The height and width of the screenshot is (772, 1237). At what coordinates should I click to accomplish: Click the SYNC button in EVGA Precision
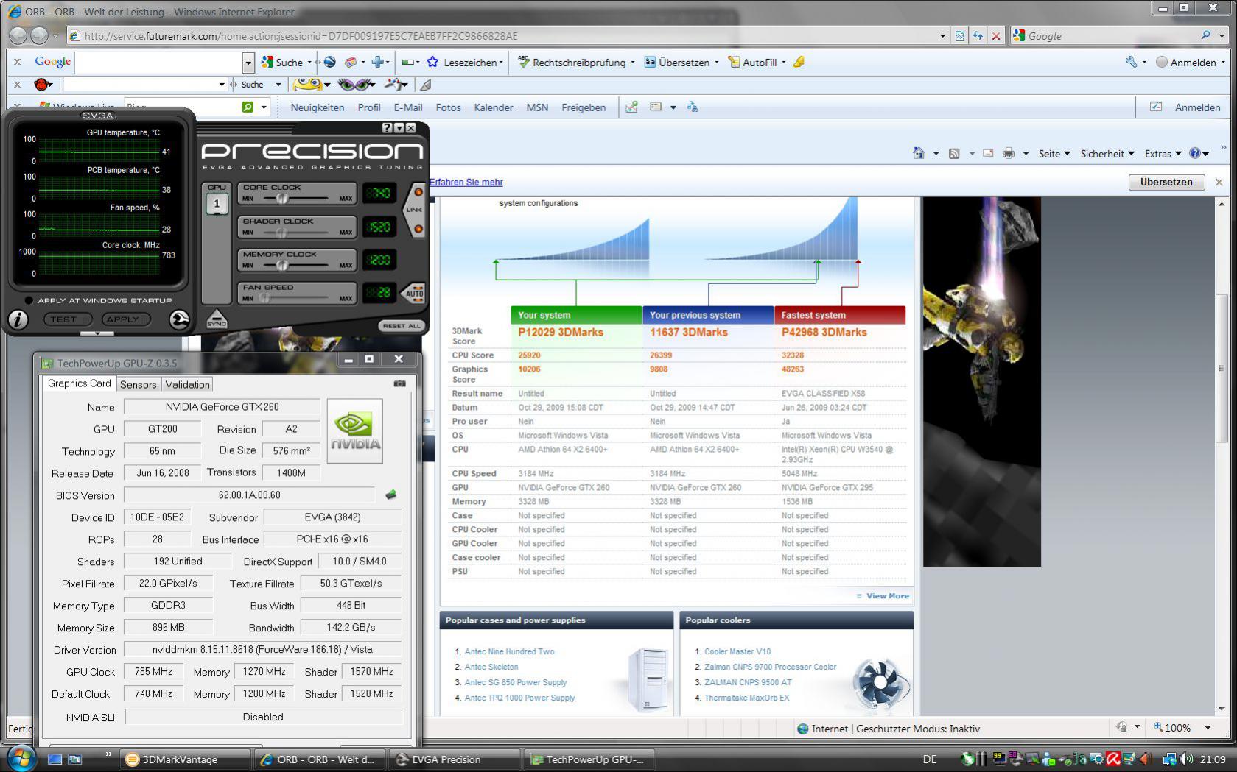click(217, 319)
